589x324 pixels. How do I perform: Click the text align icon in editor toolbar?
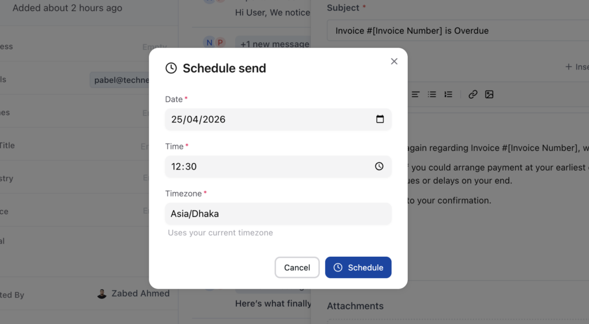tap(415, 95)
